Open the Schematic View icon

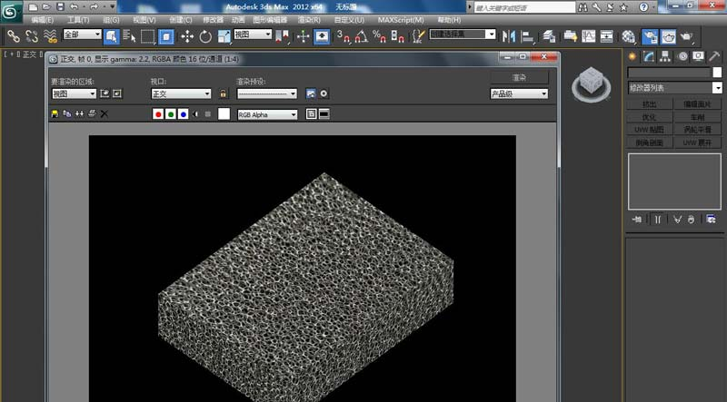pyautogui.click(x=606, y=36)
